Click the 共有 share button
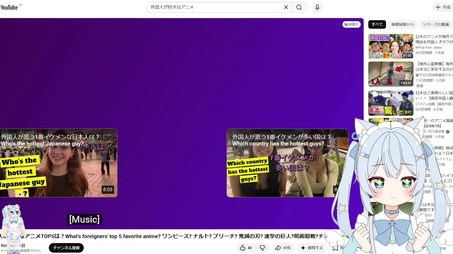The height and width of the screenshot is (254, 453). (x=283, y=248)
